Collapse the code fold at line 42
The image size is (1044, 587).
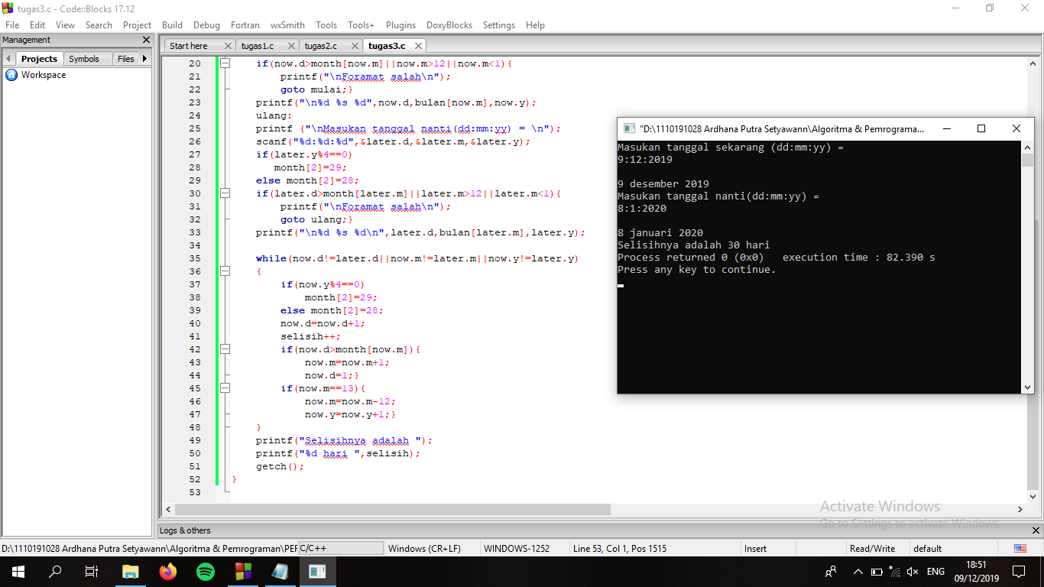[225, 349]
